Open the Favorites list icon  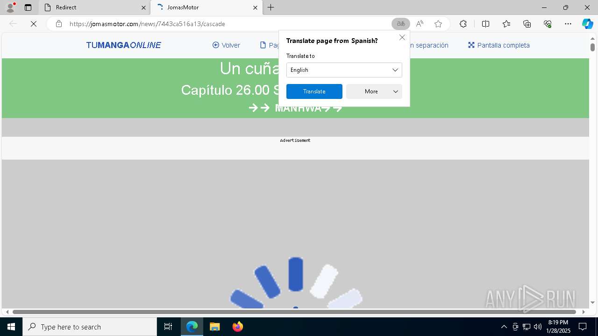[506, 24]
